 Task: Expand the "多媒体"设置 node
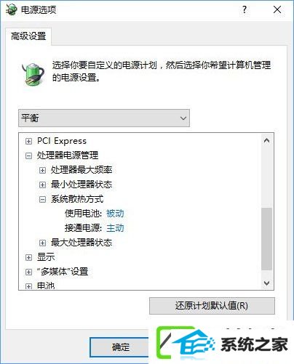coord(28,272)
